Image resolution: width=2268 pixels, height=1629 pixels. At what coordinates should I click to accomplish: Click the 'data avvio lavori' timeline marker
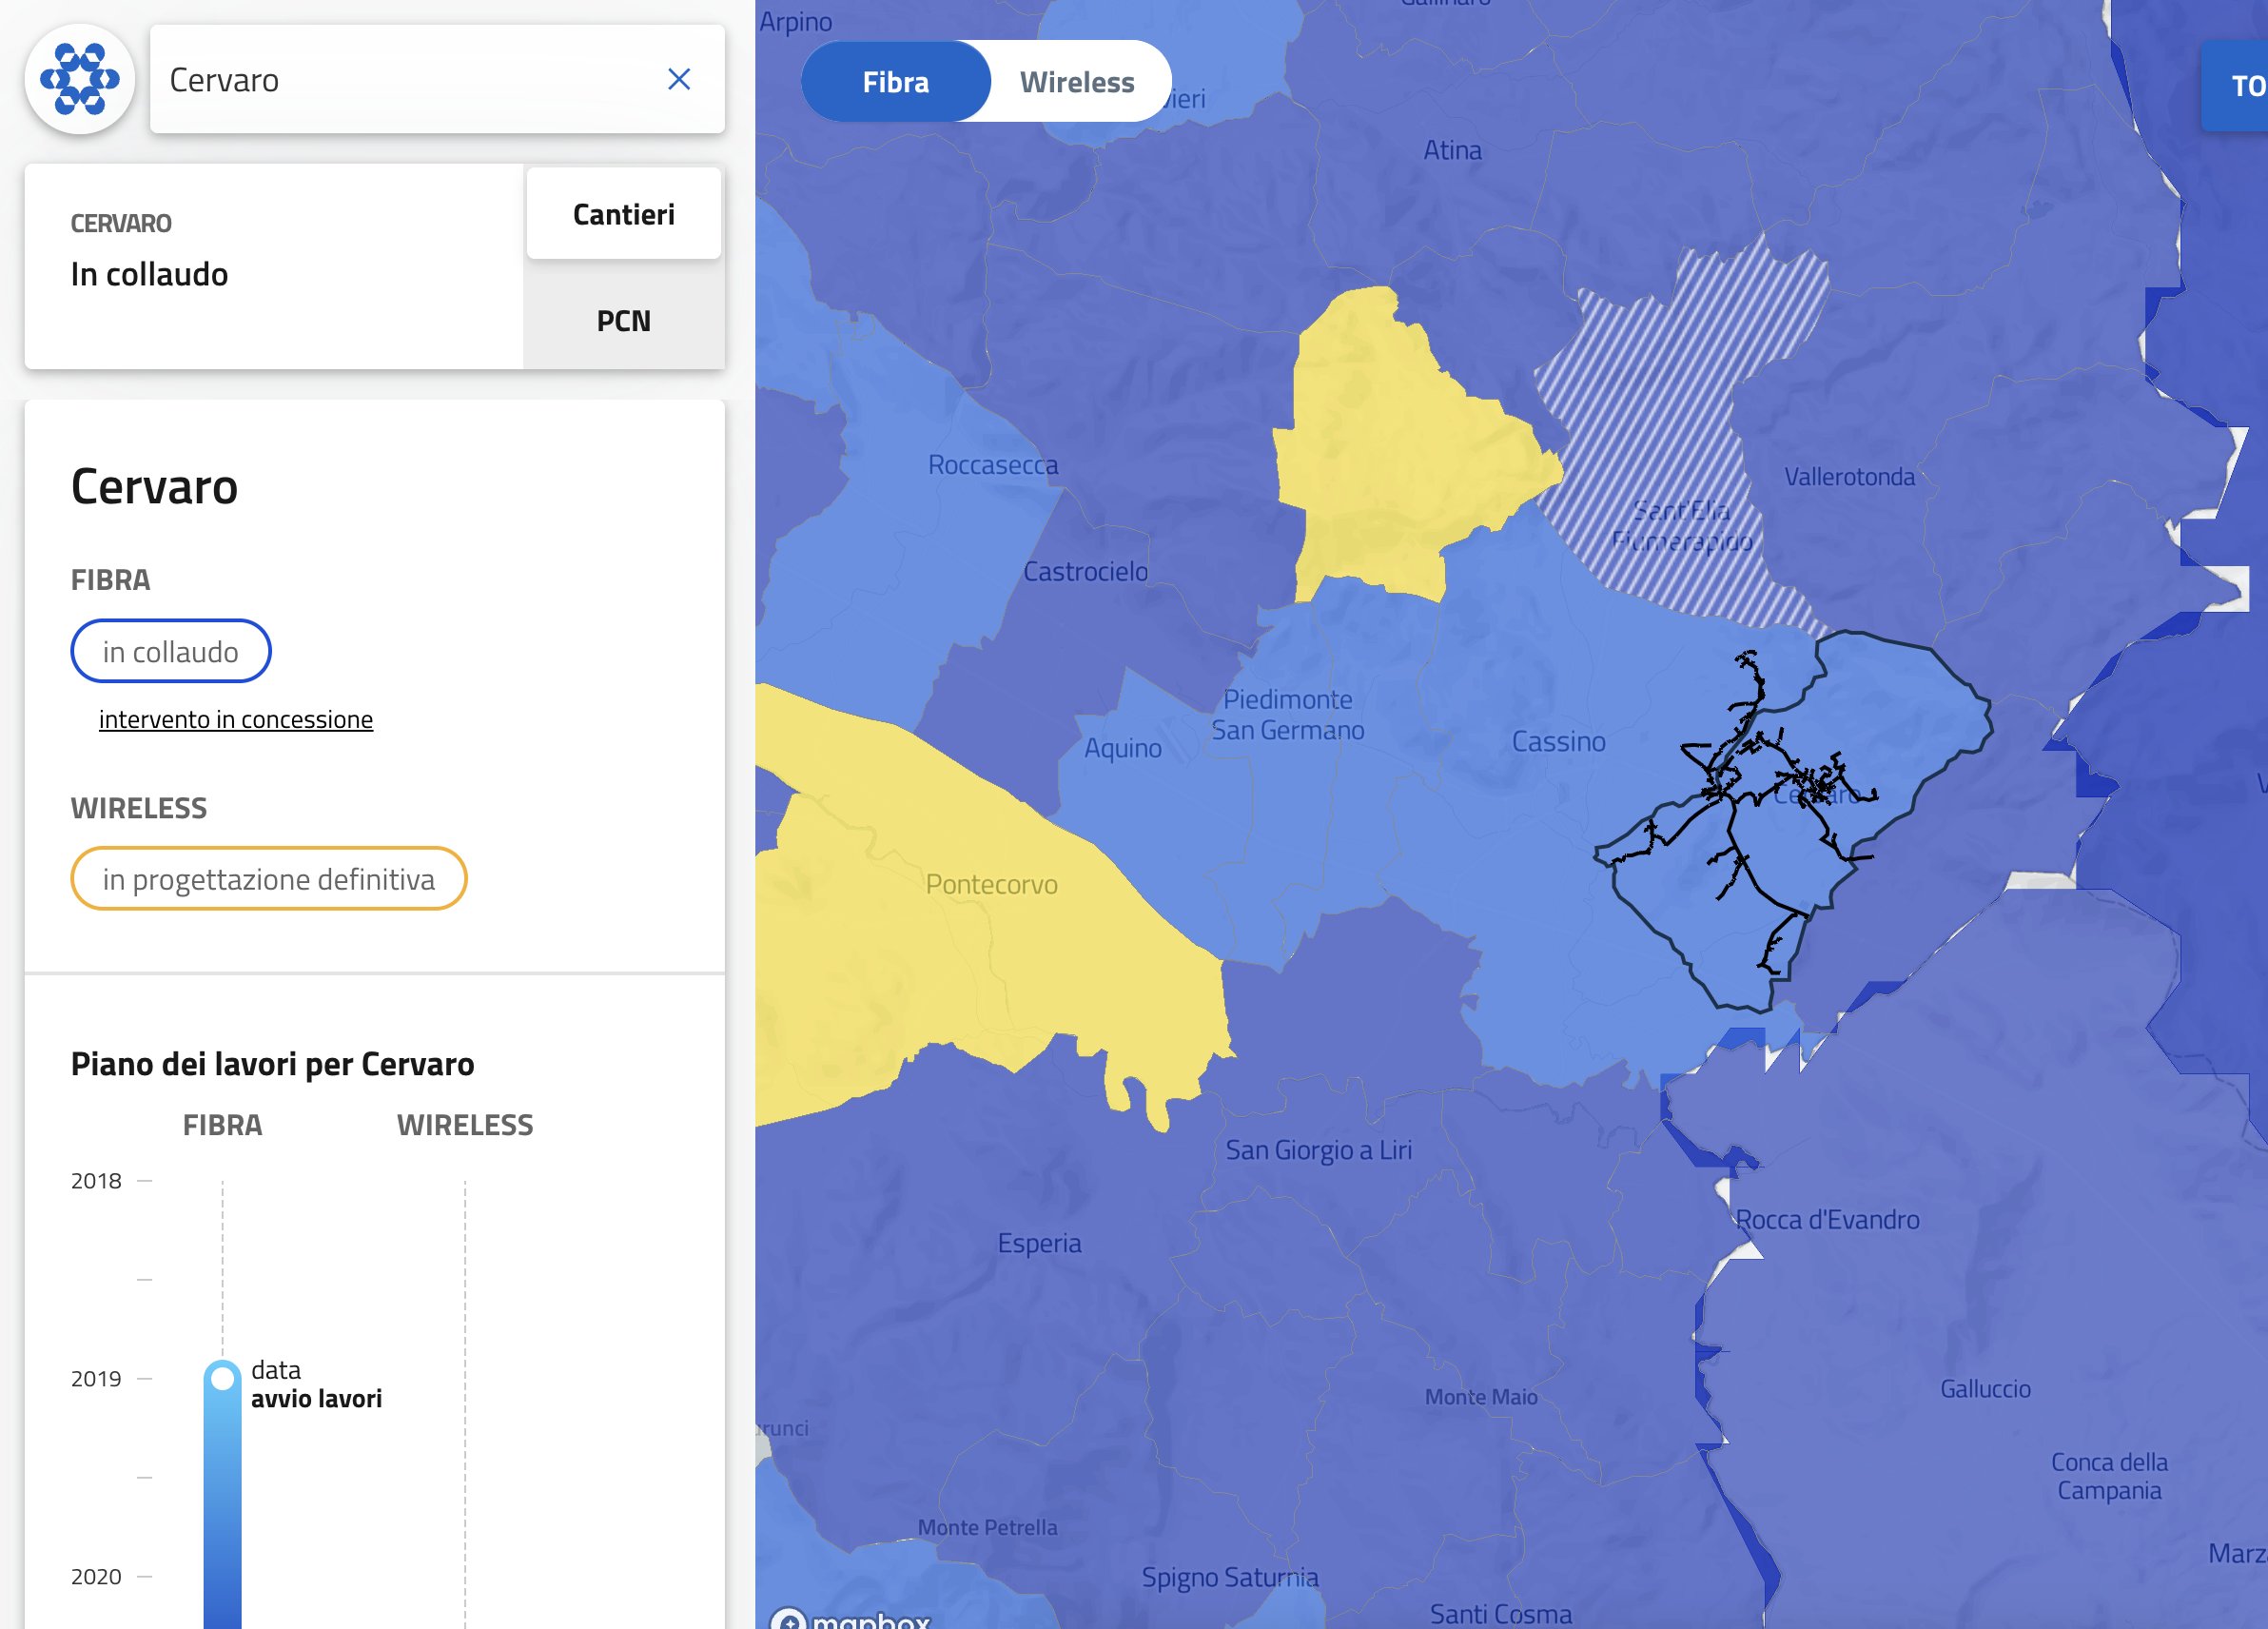tap(223, 1378)
